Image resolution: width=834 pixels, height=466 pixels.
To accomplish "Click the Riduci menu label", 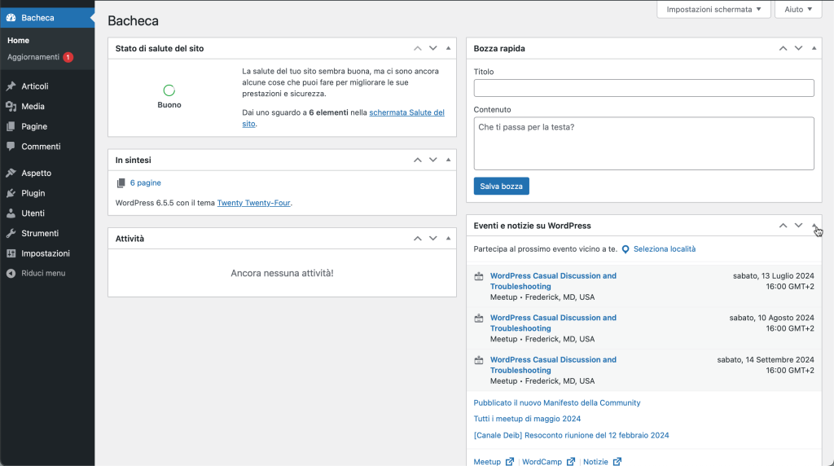I will coord(43,274).
